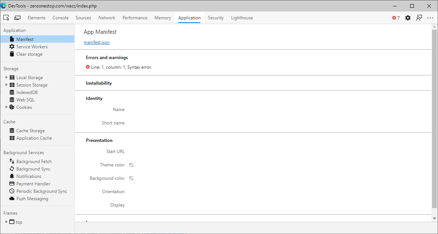Expand the top frame entry
Screen dimensions: 438x234
pyautogui.click(x=6, y=222)
